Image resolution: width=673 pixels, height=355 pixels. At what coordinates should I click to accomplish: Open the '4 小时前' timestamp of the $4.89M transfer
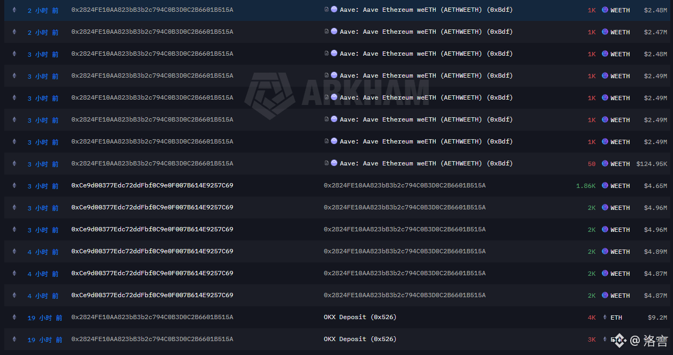pos(43,252)
